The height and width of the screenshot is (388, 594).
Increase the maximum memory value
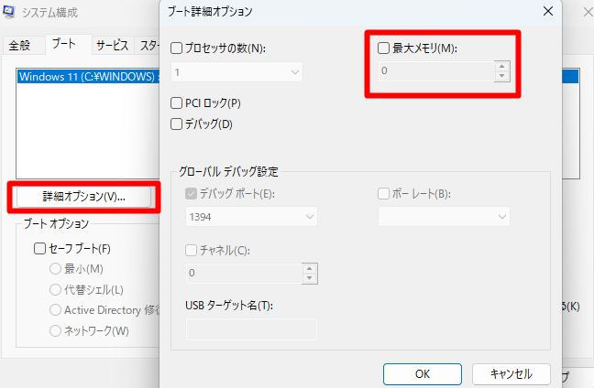502,66
